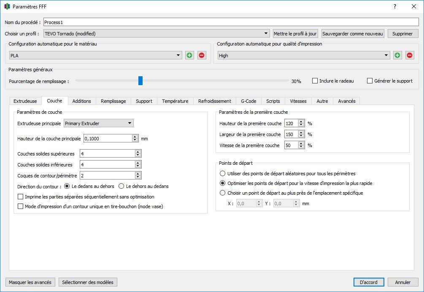Open the Extrudeuse principale Primary Extruder dropdown
Image resolution: width=424 pixels, height=292 pixels.
pyautogui.click(x=99, y=123)
